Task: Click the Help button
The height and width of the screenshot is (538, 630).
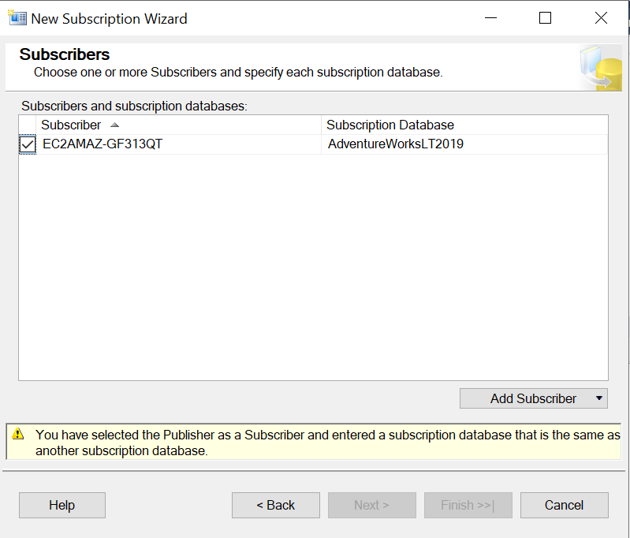Action: click(x=62, y=505)
